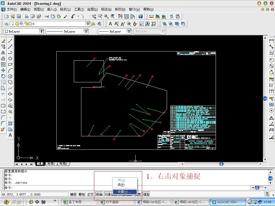Open a drawing file with the Open icon
Screen dimensions: 275x206
point(13,16)
